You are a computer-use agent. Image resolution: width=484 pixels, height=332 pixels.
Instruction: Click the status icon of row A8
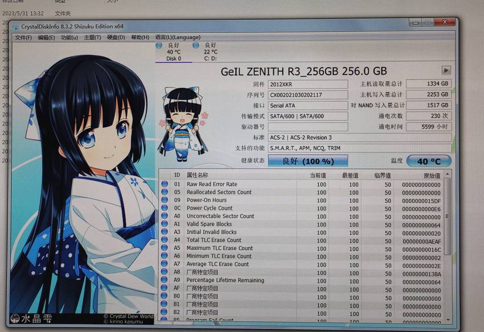[x=165, y=272]
